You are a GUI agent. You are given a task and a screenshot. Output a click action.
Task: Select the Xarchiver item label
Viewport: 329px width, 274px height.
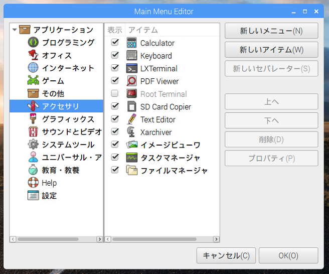pyautogui.click(x=156, y=132)
